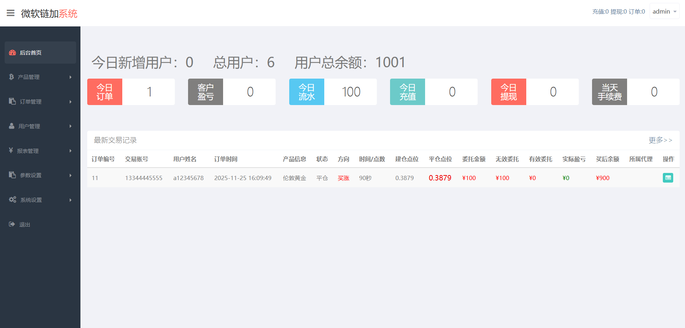Open the admin account dropdown
685x328 pixels.
tap(664, 11)
